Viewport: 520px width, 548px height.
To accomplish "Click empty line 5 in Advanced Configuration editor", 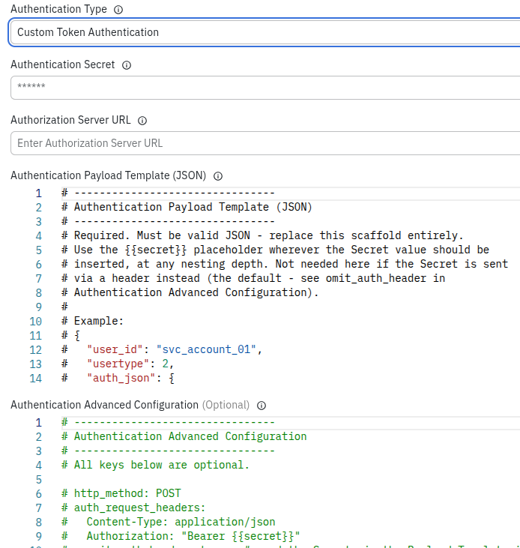I will (290, 480).
